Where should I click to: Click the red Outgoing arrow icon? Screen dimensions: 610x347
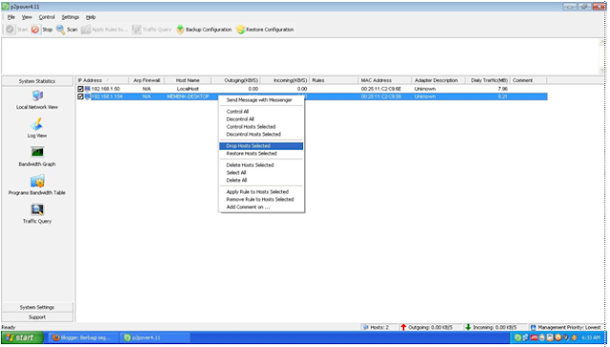click(x=403, y=328)
